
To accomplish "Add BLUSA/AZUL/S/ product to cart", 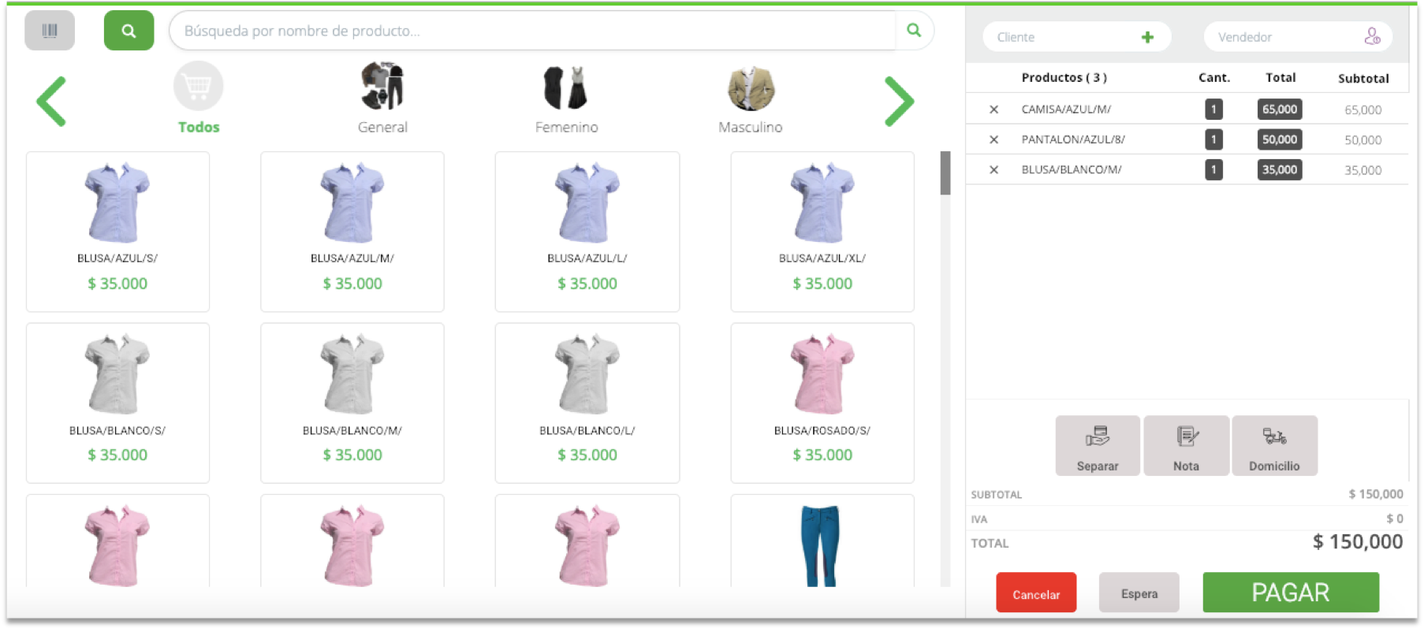I will click(x=117, y=232).
